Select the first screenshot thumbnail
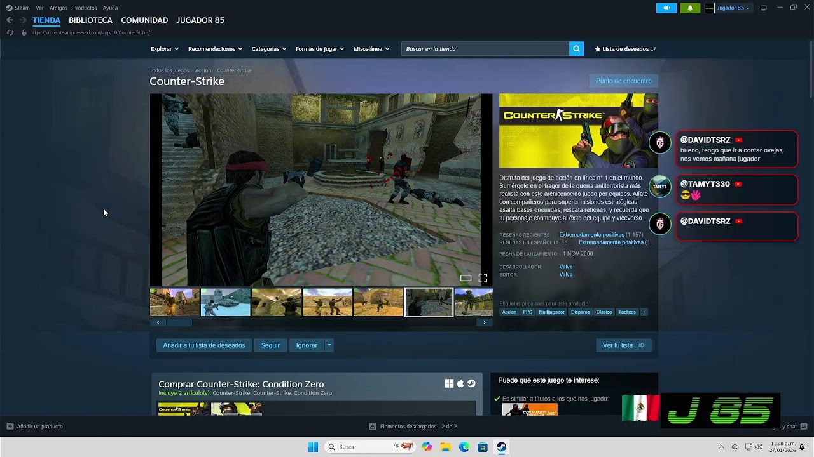 [175, 302]
